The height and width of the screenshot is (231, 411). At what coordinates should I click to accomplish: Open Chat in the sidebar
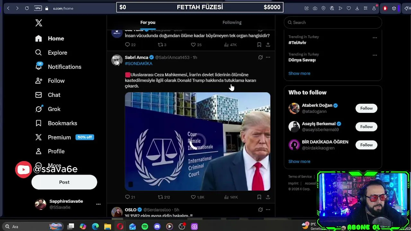[x=48, y=95]
